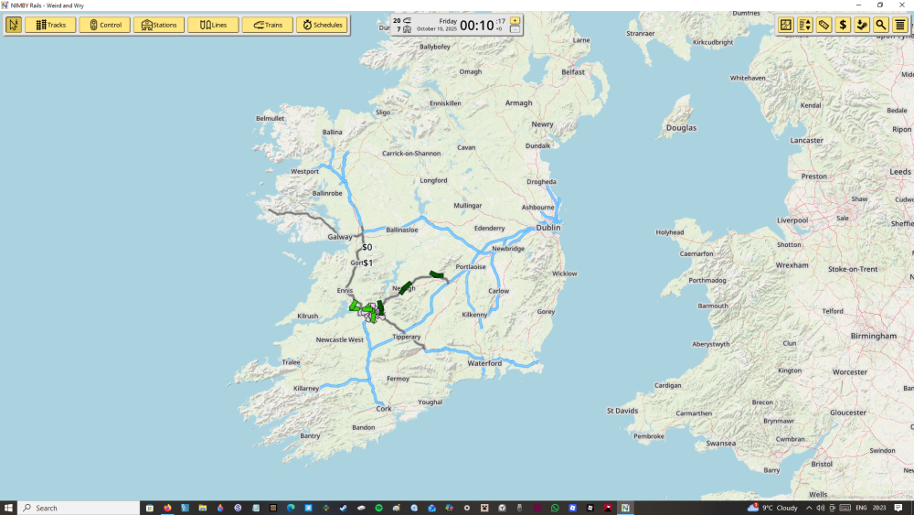Increase game speed with plus button
Viewport: 914px width, 515px height.
pyautogui.click(x=515, y=20)
